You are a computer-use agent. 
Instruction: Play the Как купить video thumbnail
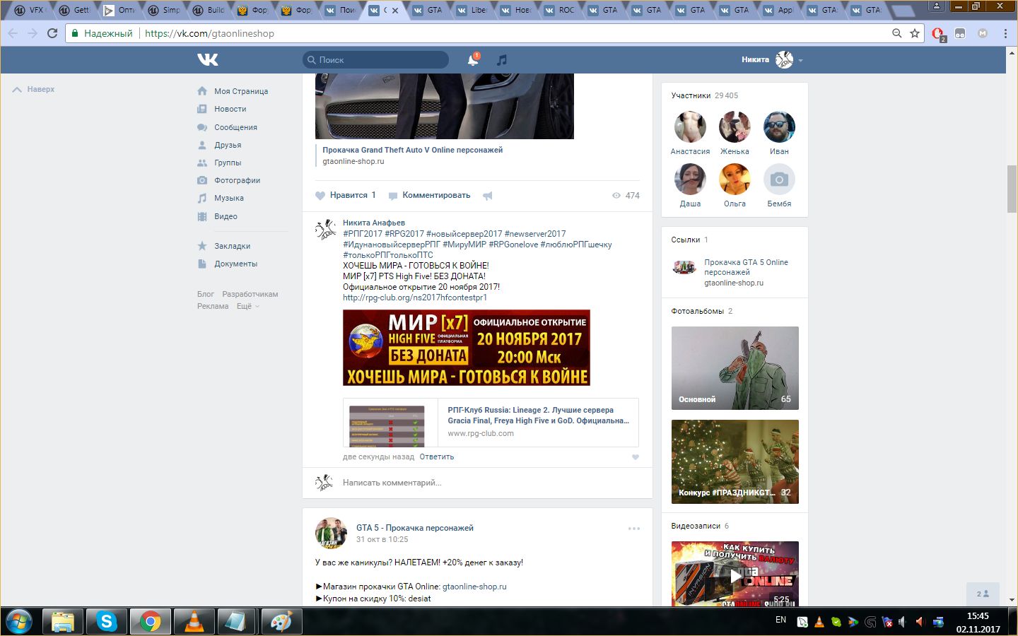pyautogui.click(x=735, y=573)
